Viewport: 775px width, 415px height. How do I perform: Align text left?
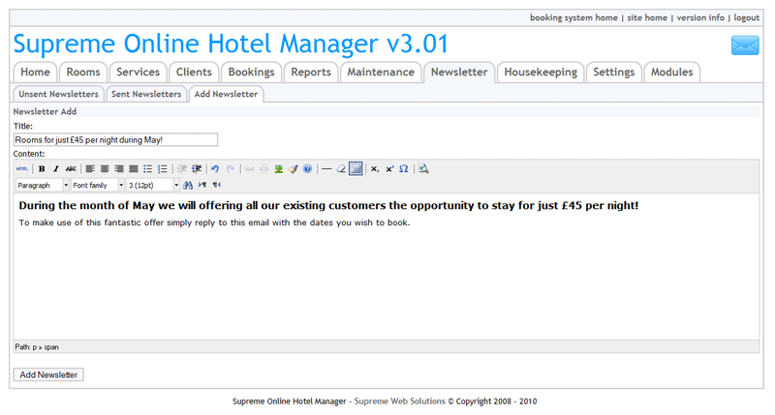point(90,168)
